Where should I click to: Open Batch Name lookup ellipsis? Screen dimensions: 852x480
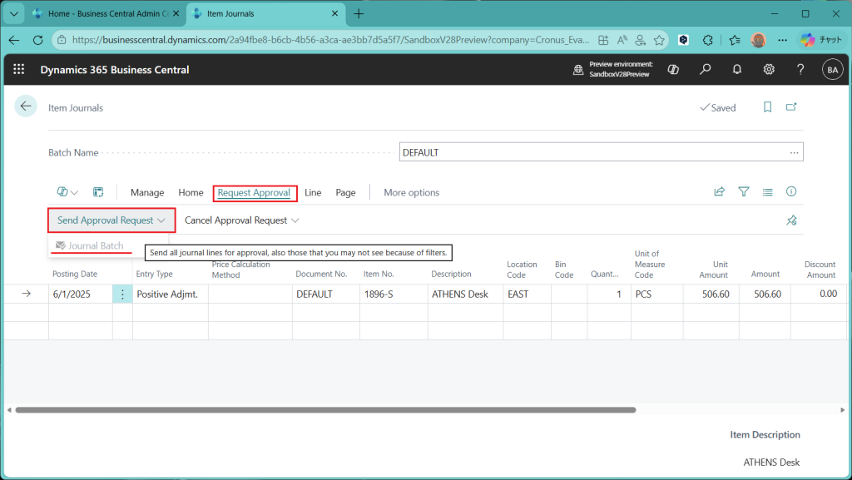[795, 152]
